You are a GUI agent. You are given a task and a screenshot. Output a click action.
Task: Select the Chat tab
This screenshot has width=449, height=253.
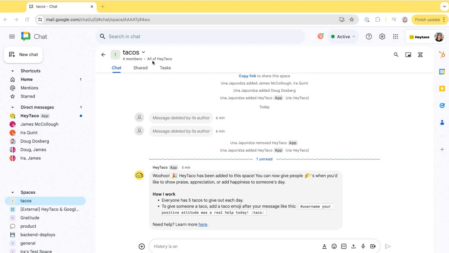coord(116,68)
